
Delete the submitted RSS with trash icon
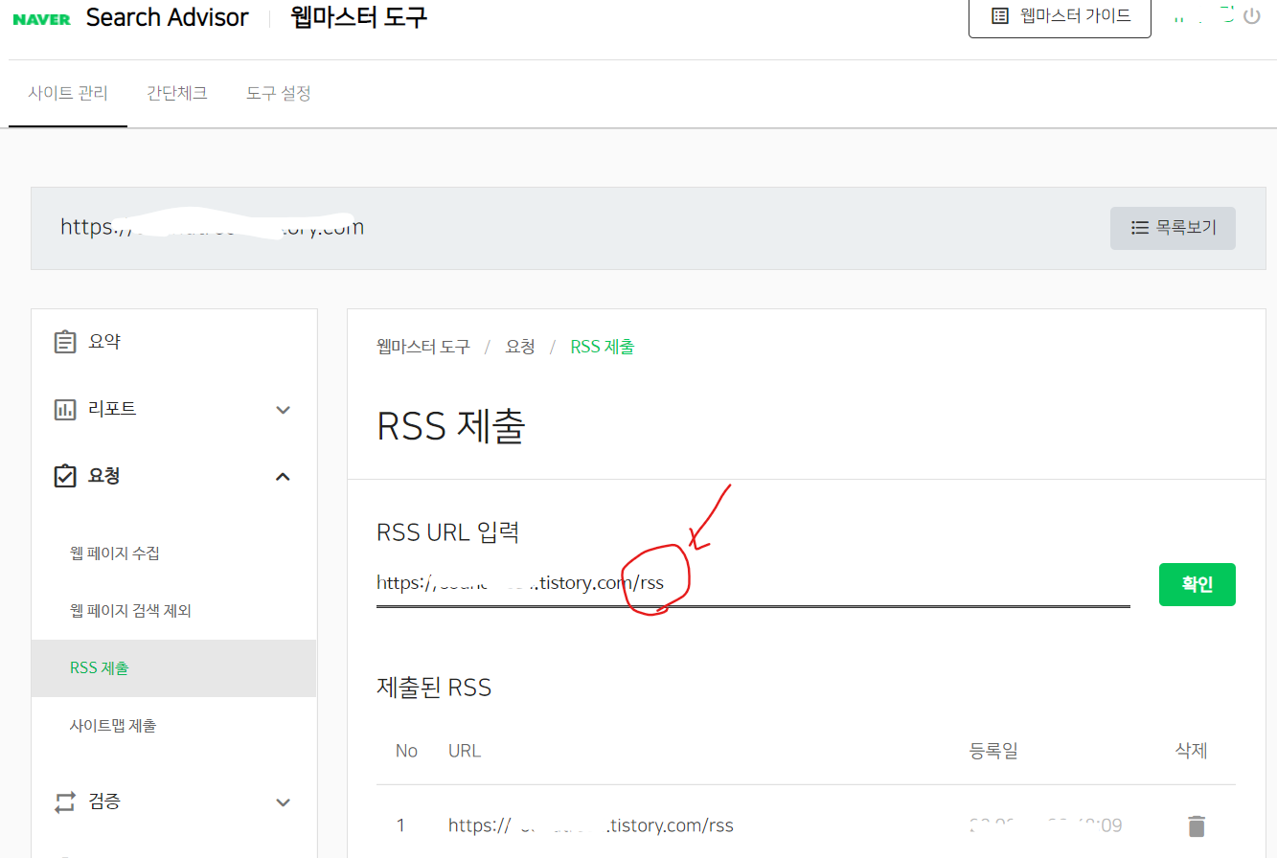click(1197, 825)
